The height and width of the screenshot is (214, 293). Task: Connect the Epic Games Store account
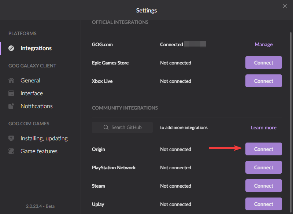click(263, 62)
